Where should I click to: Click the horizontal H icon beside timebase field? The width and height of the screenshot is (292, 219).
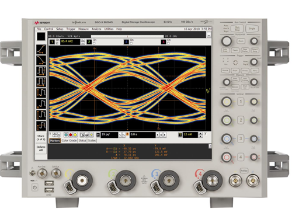pyautogui.click(x=98, y=135)
